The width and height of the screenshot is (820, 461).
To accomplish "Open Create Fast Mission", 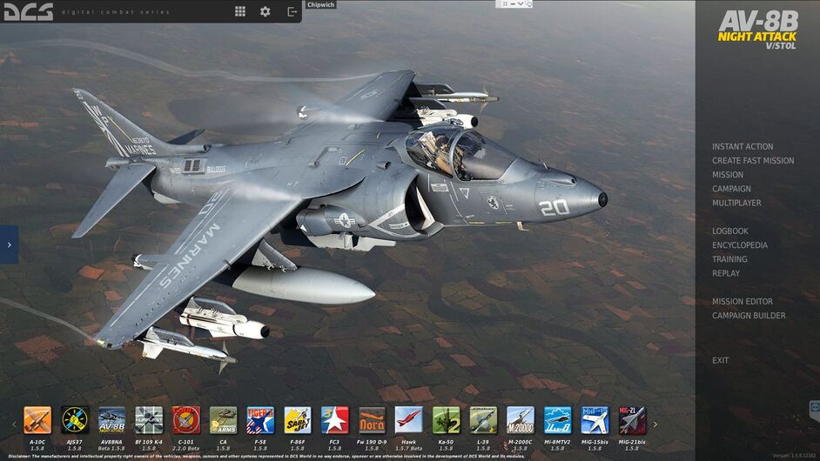I will (x=753, y=161).
